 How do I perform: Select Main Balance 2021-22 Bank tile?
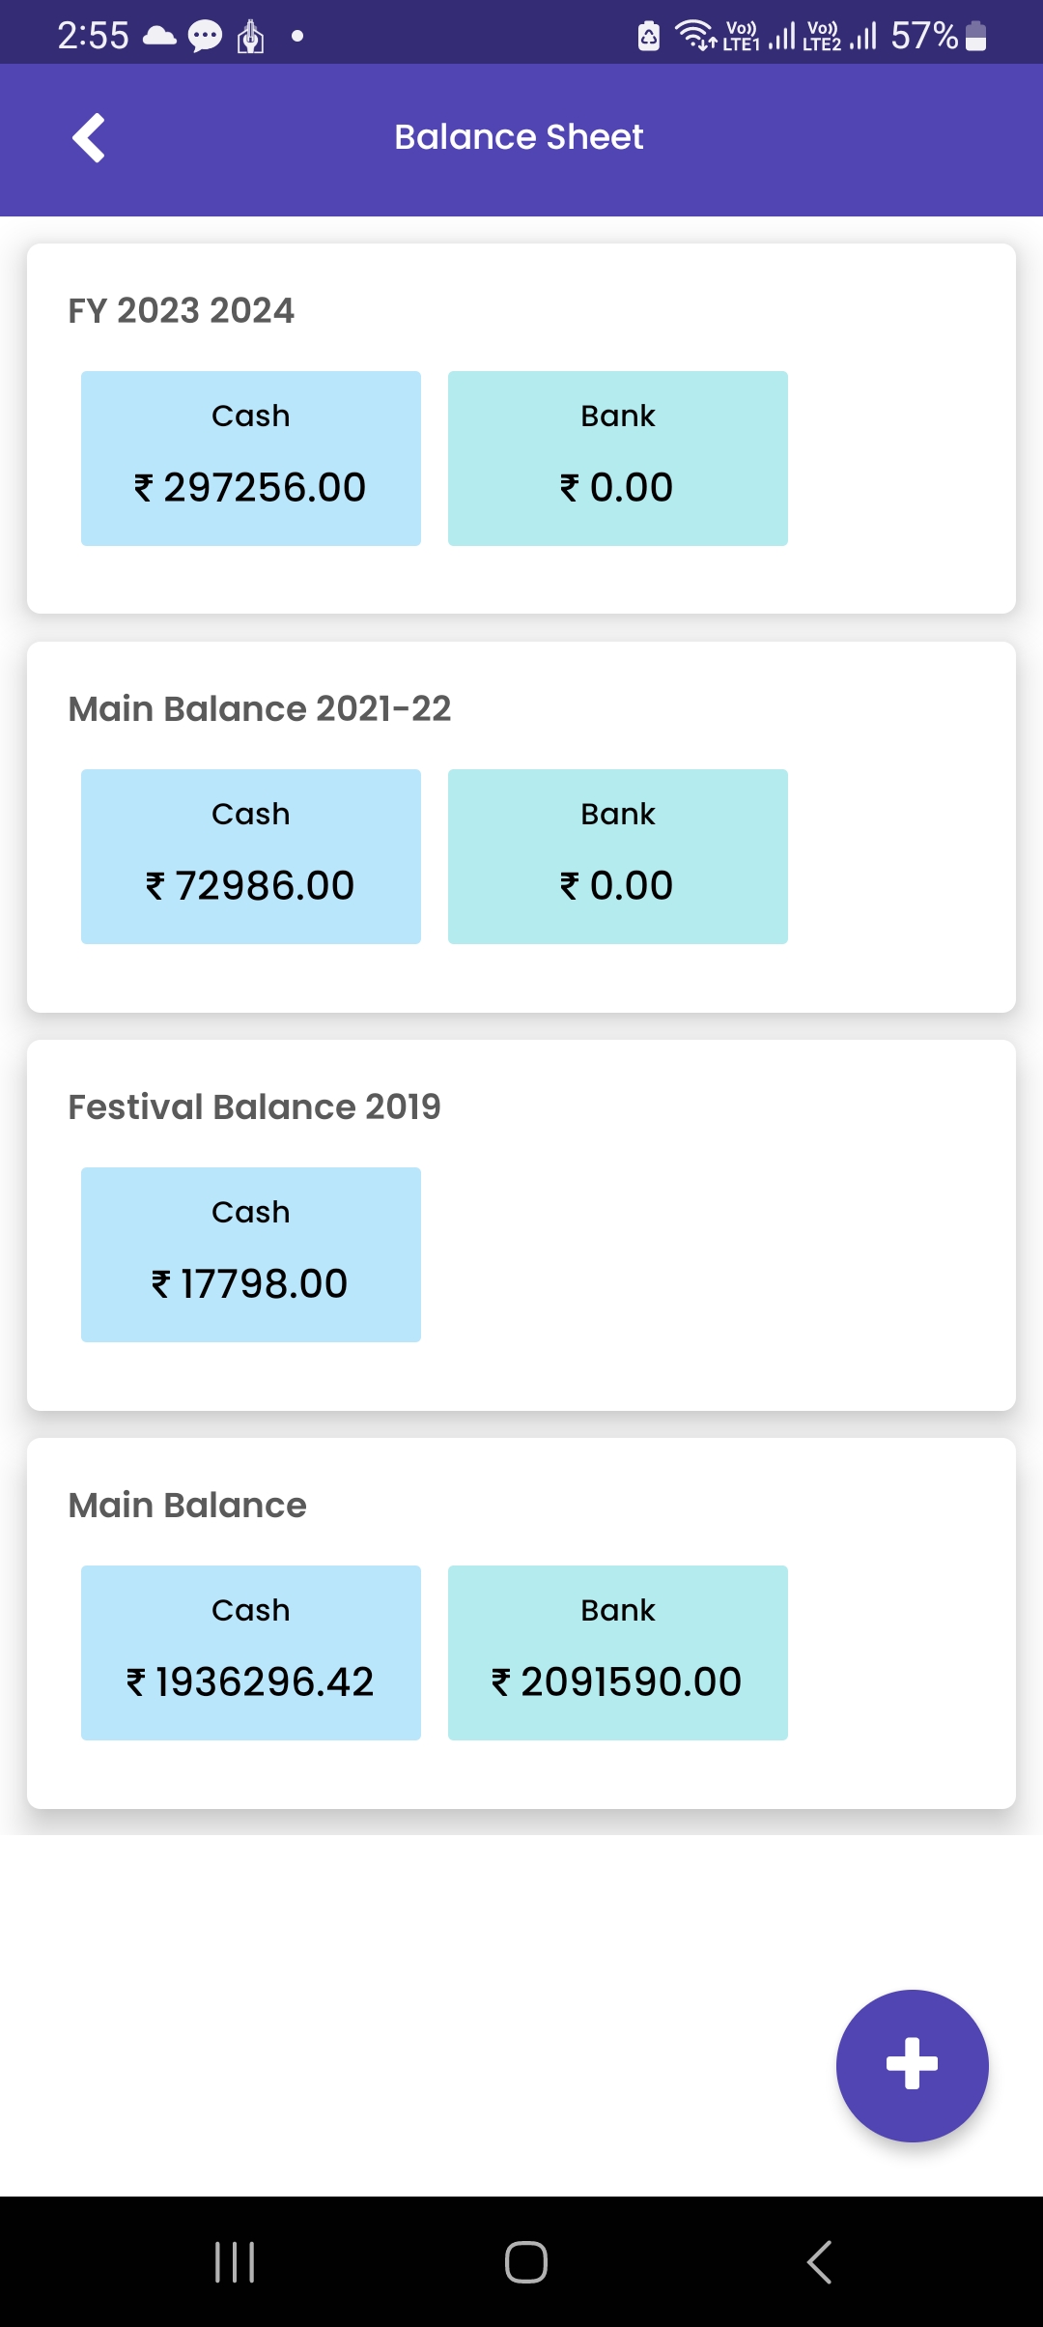[x=618, y=856]
